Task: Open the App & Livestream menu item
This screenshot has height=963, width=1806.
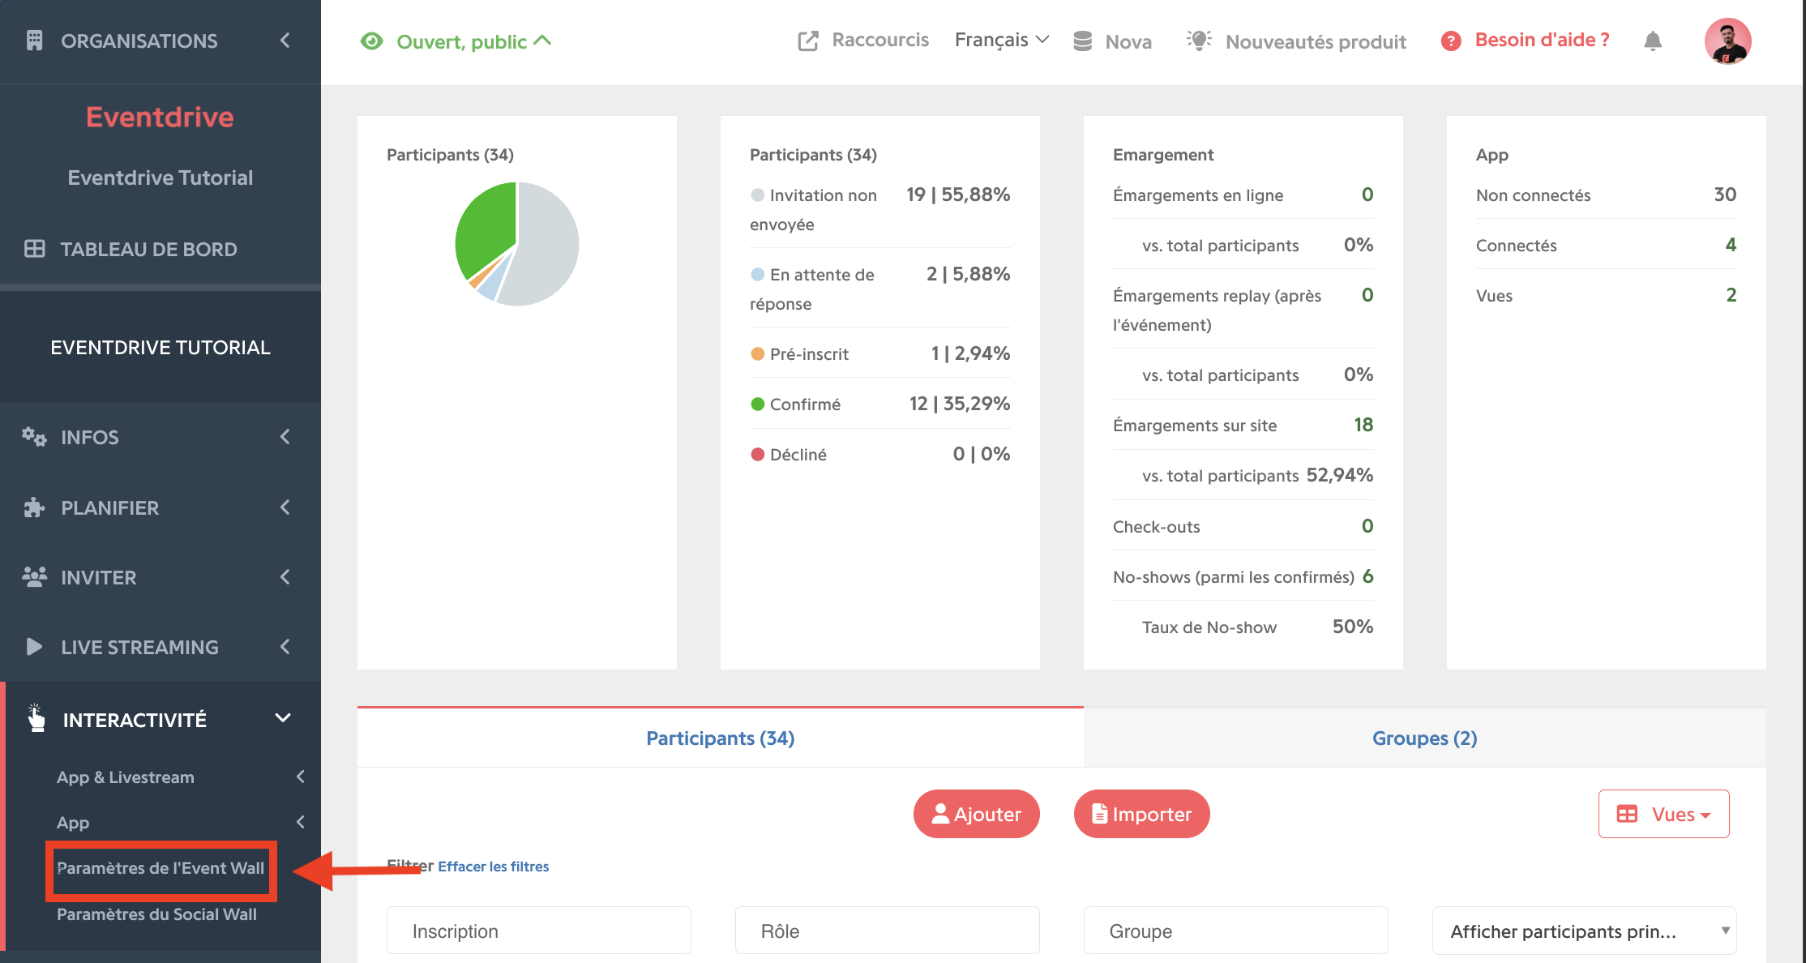Action: coord(126,777)
